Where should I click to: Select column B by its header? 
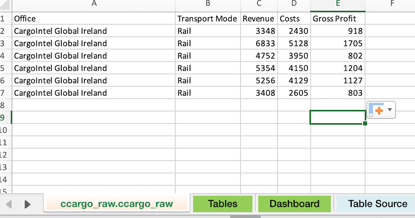208,4
